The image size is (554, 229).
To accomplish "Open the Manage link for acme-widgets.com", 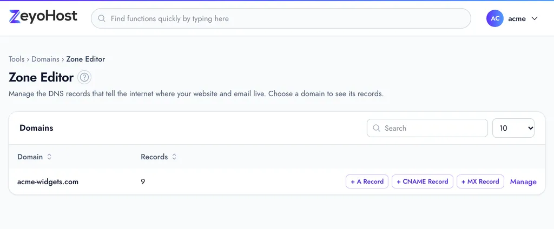I will pos(523,181).
